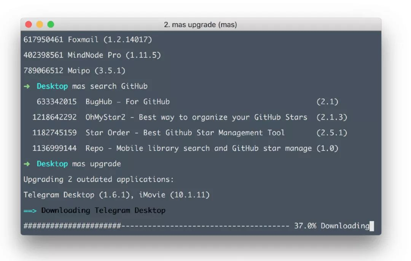
Task: Click the cyan '==>' arrow before Downloading
Action: (30, 210)
